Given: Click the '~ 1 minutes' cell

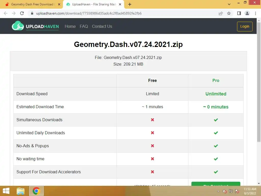Looking at the screenshot, I should coord(152,107).
